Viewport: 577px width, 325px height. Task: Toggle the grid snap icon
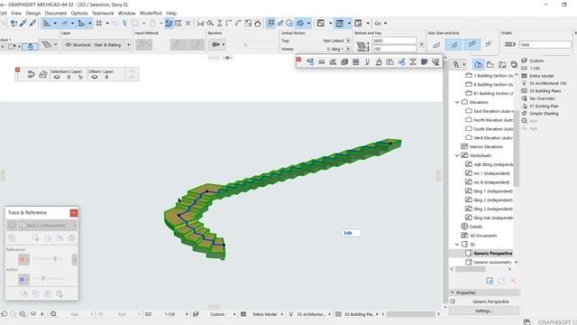pos(99,23)
